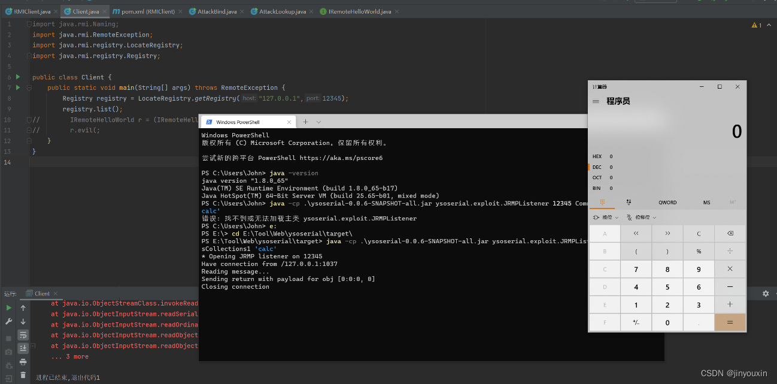Click the warning indicator in editor corner
The height and width of the screenshot is (384, 777).
click(x=757, y=25)
